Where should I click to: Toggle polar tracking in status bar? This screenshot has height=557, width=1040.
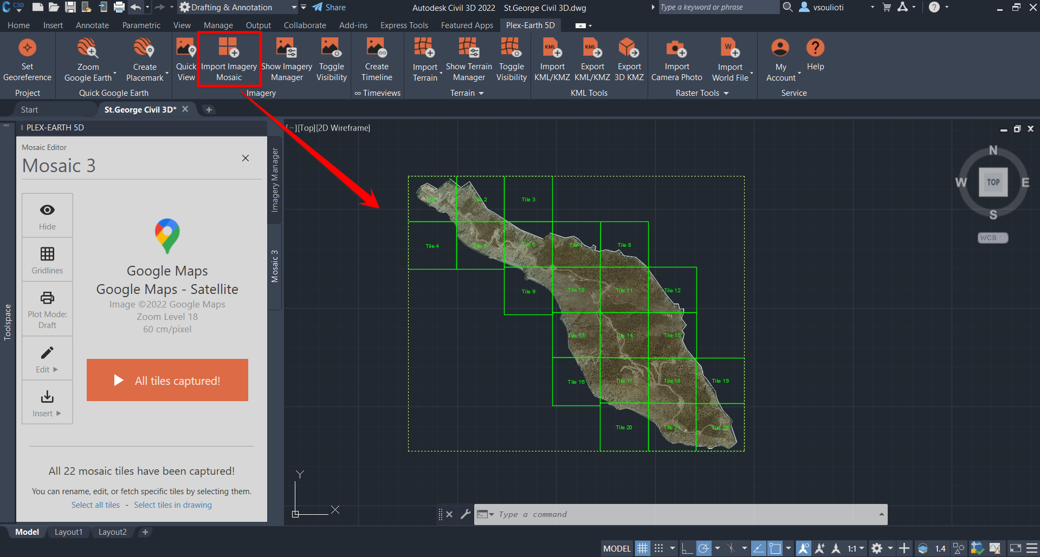coord(703,548)
